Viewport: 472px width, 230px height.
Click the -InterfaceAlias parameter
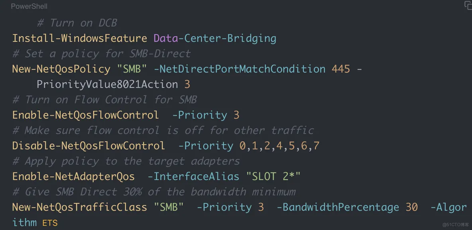194,176
